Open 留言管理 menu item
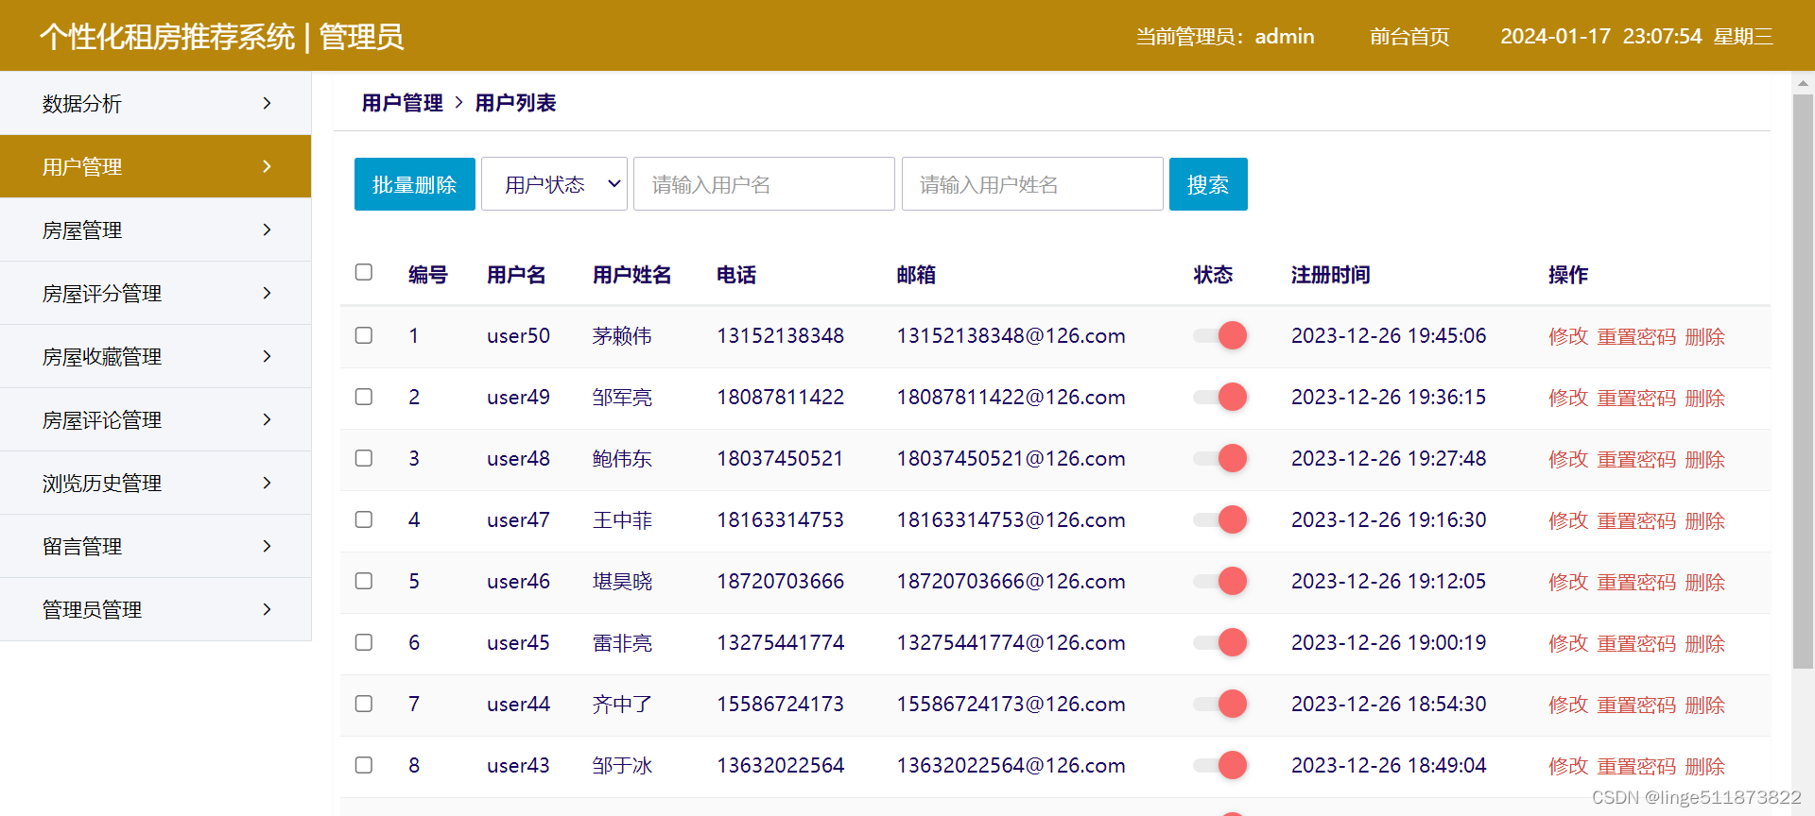The height and width of the screenshot is (816, 1815). 155,546
